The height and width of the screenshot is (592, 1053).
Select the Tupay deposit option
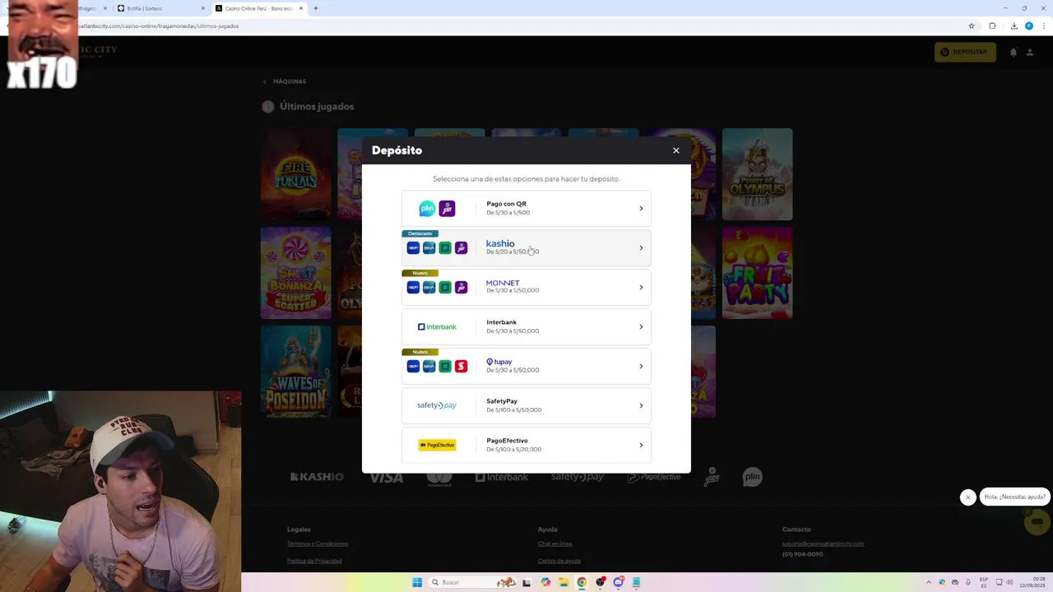526,366
